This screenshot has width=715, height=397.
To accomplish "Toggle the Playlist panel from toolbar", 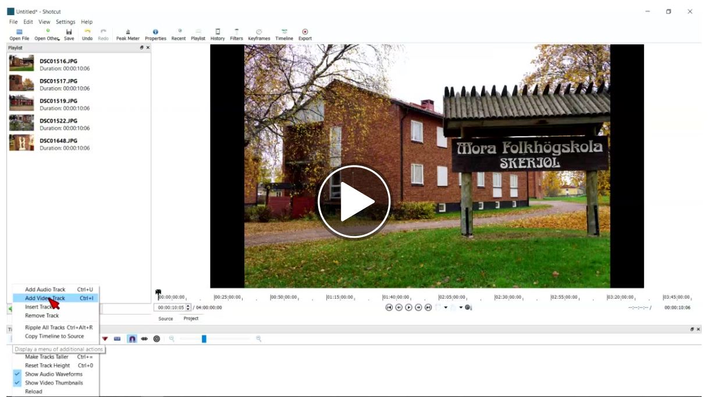I will click(x=198, y=35).
